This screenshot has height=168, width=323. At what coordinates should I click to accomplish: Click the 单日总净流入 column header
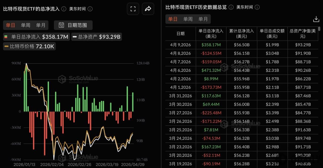point(211,33)
